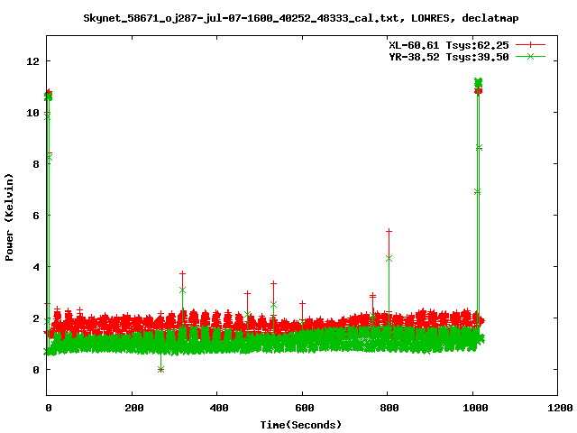Click the x-axis tick label 400
Screen dimensions: 577x433
pos(219,408)
